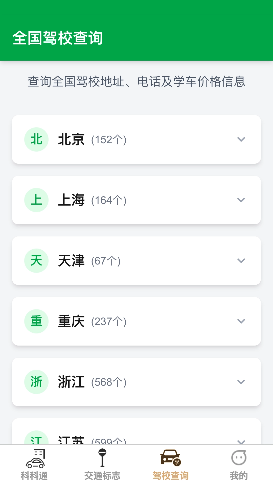Expand the 重庆 chevron arrow

241,321
